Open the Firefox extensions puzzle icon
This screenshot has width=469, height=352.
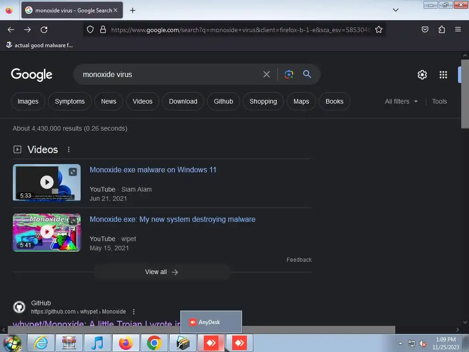pyautogui.click(x=442, y=29)
